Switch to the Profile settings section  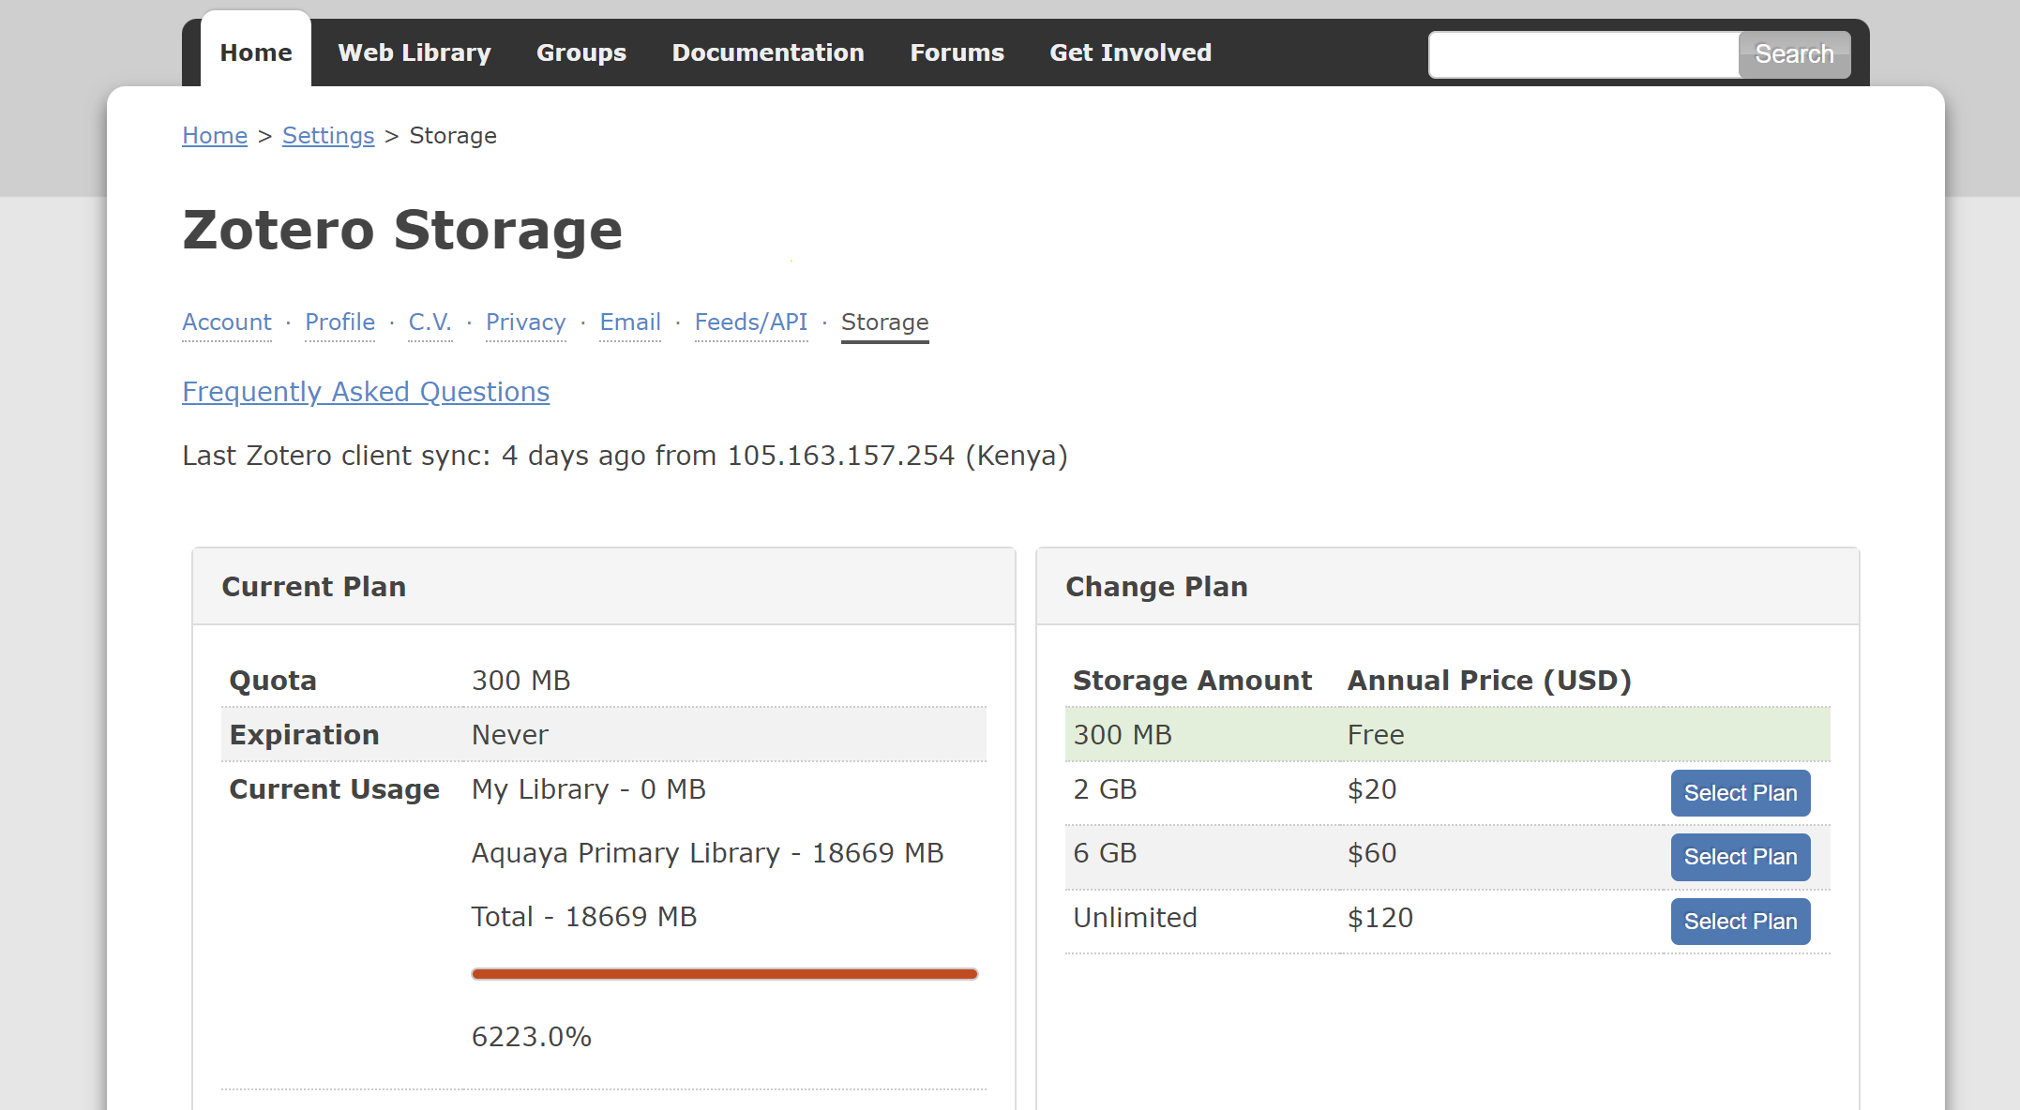pos(339,322)
